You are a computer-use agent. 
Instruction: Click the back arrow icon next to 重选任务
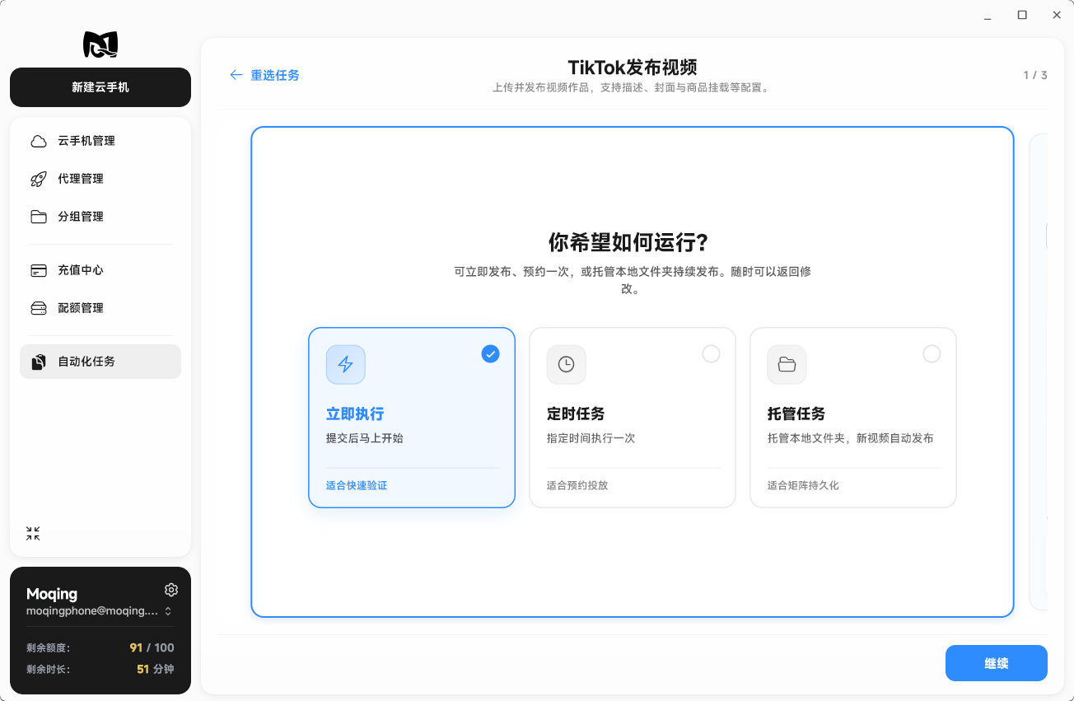[x=236, y=75]
